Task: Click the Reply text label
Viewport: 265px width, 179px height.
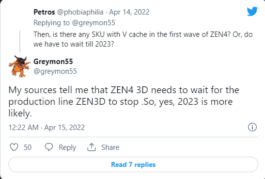Action: point(67,147)
